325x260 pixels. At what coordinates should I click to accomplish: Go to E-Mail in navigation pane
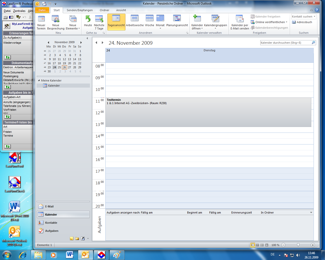pyautogui.click(x=49, y=206)
